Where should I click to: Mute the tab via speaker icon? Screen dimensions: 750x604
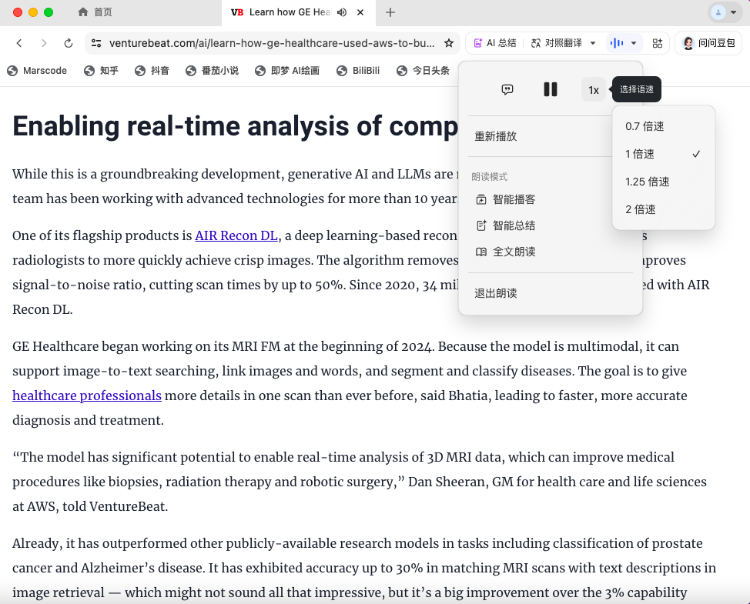pos(342,12)
